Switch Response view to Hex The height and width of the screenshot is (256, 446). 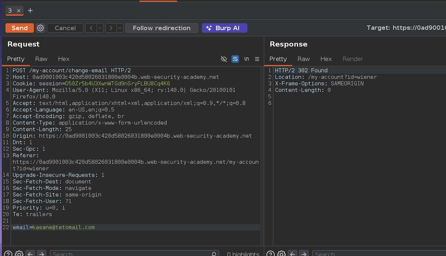[x=326, y=59]
